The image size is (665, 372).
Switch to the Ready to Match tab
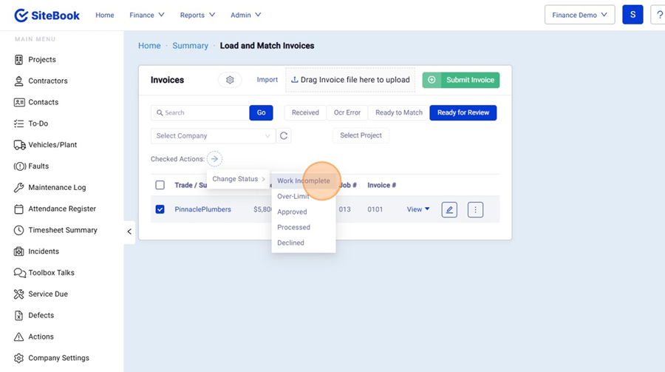tap(399, 113)
